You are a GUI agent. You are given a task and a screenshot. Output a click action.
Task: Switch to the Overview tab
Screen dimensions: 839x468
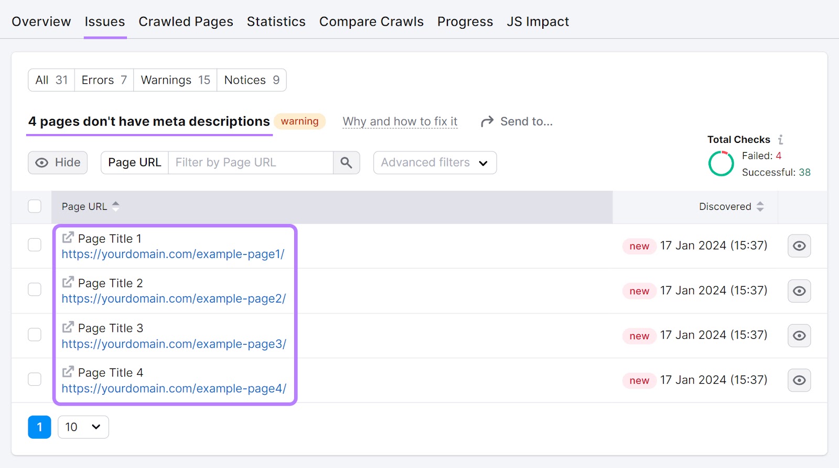click(x=41, y=21)
